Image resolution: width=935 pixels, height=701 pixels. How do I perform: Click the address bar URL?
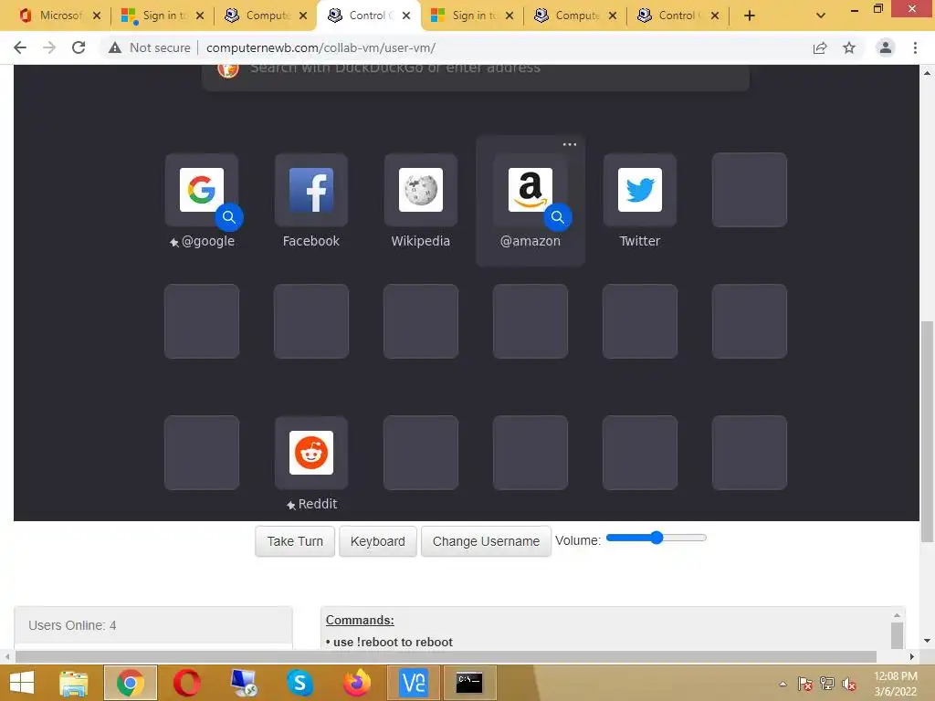click(x=320, y=47)
